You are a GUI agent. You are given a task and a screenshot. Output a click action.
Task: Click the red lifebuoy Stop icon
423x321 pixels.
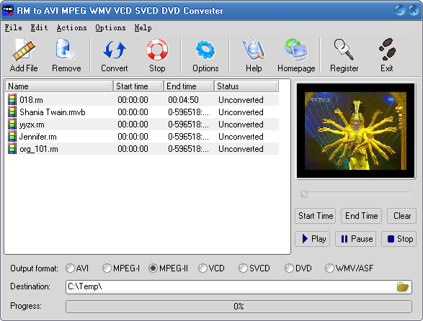click(x=157, y=50)
